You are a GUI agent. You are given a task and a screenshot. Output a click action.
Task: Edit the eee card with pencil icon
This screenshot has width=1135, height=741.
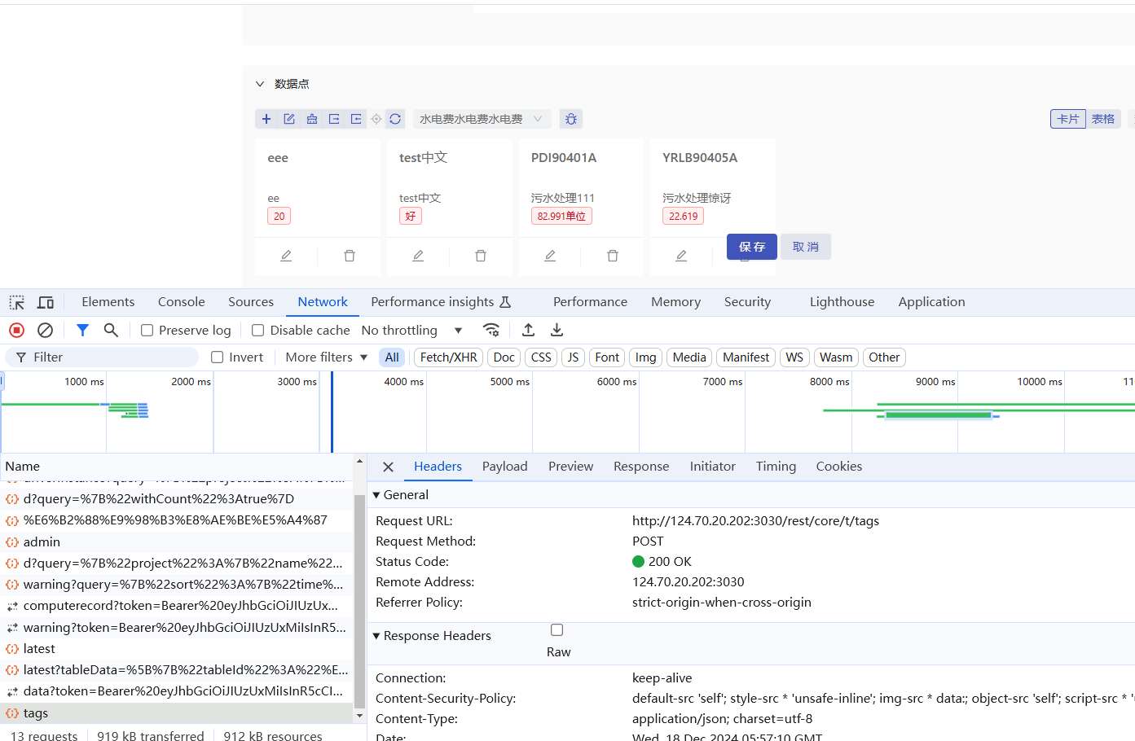286,256
